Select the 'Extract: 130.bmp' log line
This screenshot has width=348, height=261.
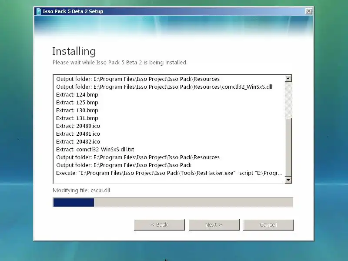click(77, 110)
